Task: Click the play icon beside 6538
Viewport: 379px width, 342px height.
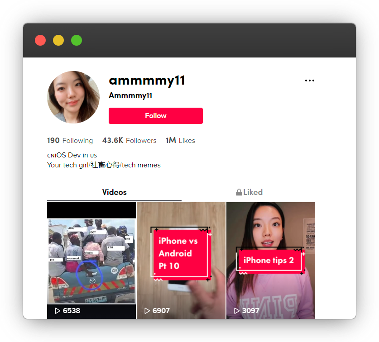Action: click(58, 311)
